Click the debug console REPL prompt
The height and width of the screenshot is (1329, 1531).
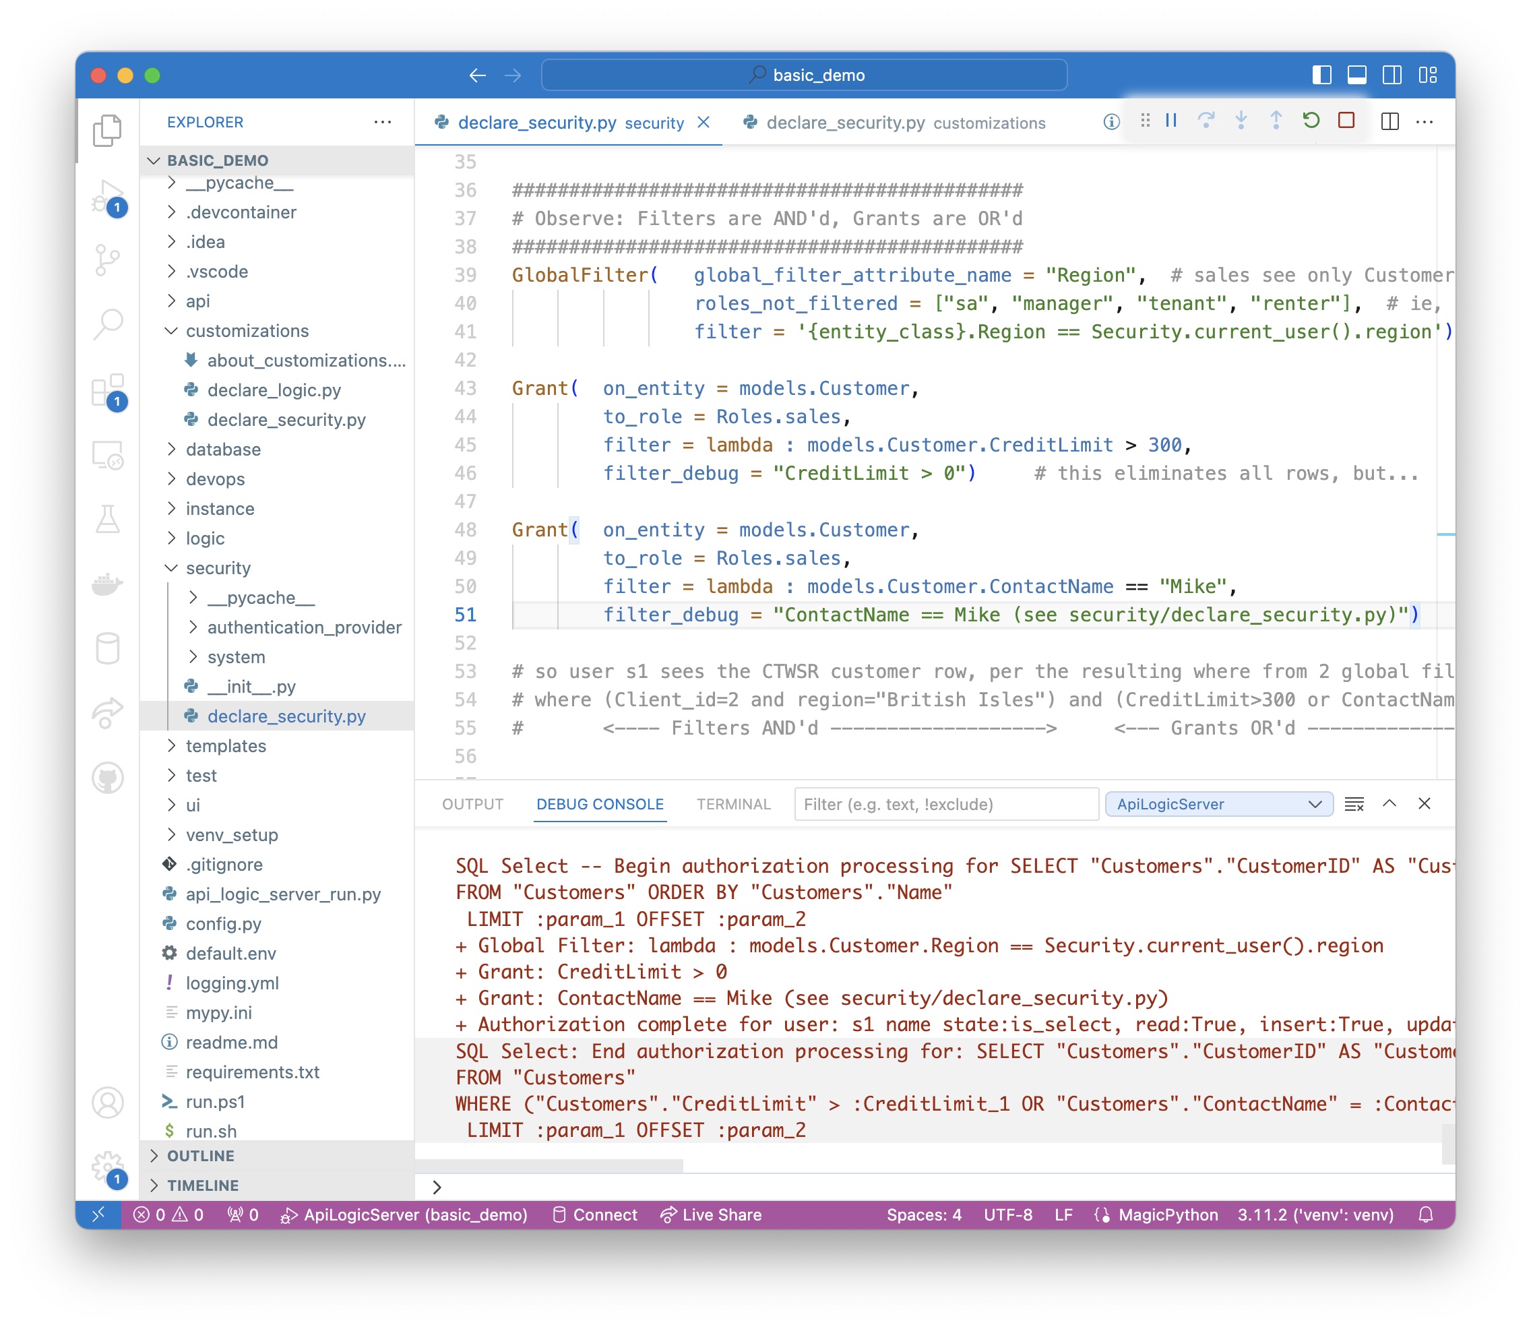coord(934,1187)
